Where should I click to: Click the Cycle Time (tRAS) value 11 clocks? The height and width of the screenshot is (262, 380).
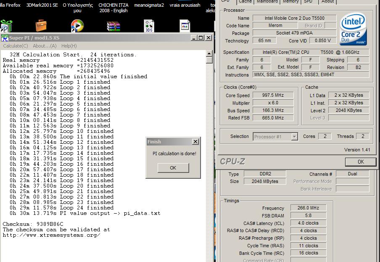click(x=308, y=246)
